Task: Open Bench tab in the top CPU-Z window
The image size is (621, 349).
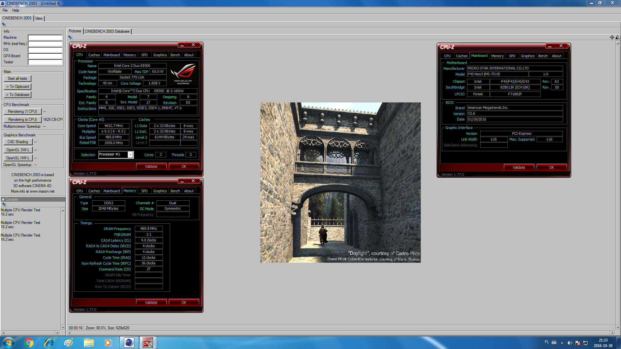Action: [175, 55]
